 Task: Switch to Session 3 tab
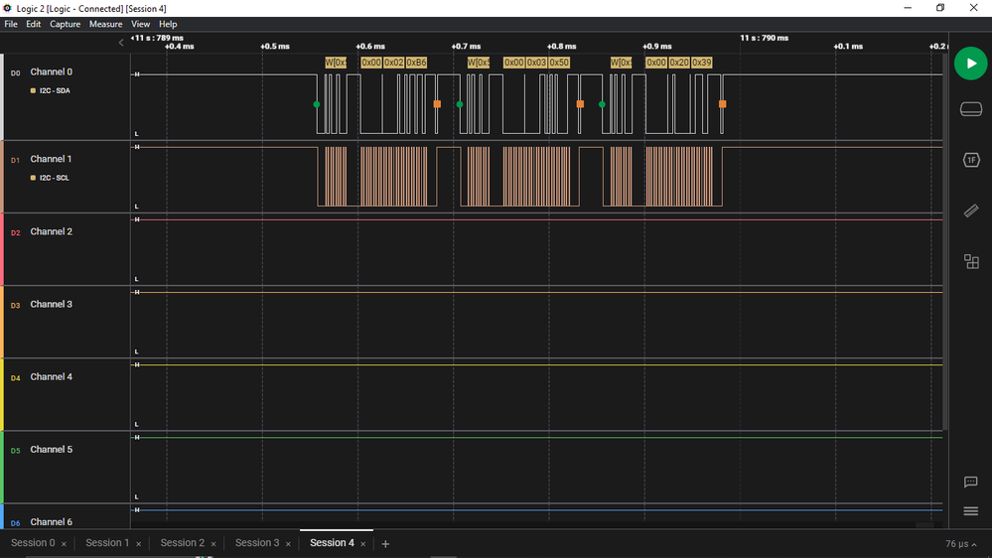point(257,543)
